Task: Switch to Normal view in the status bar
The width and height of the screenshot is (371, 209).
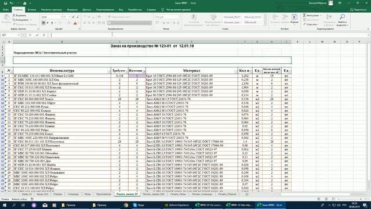Action: (x=318, y=199)
